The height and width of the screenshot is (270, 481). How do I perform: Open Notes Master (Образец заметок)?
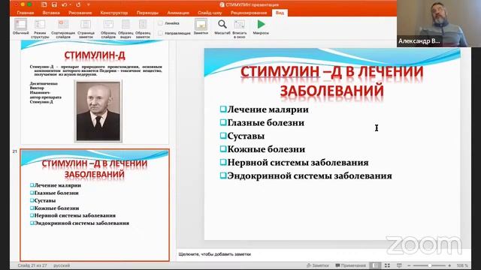tap(143, 28)
